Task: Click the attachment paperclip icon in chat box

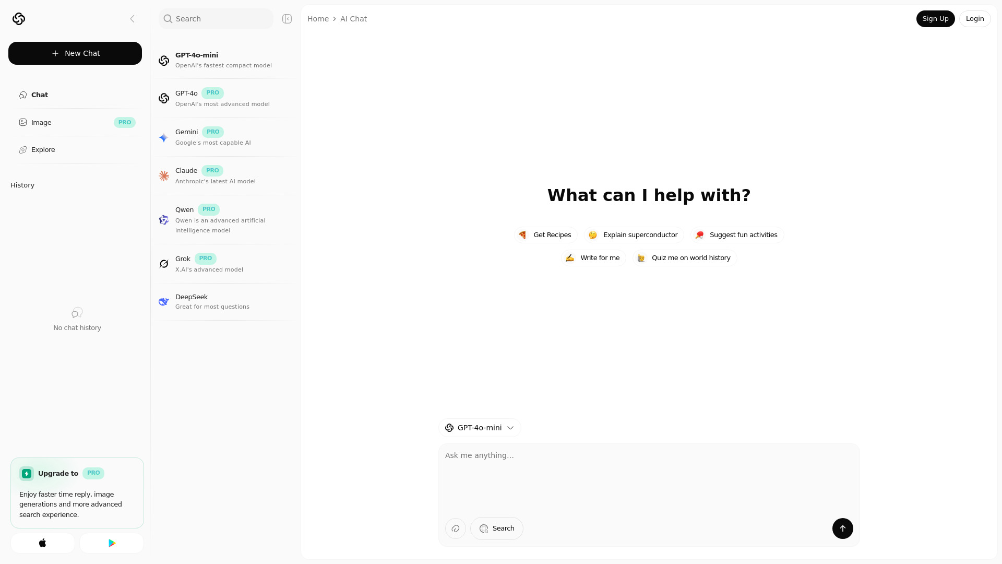Action: click(x=455, y=528)
